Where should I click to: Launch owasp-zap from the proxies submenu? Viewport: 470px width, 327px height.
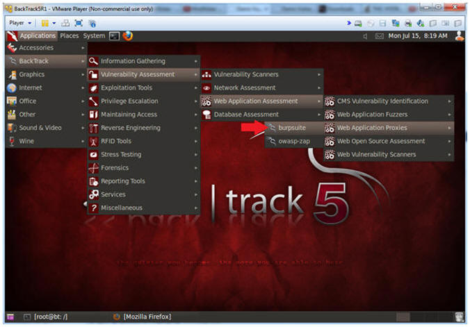[293, 142]
